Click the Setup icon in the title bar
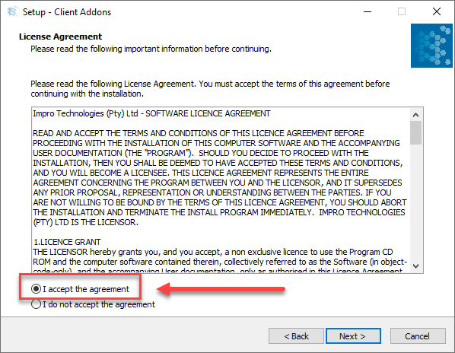 12,12
